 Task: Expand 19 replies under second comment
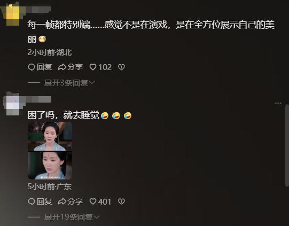click(72, 217)
